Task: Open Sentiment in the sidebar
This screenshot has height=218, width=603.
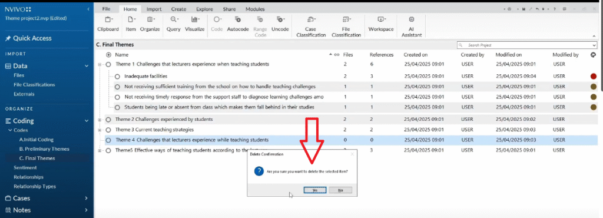Action: click(x=25, y=168)
